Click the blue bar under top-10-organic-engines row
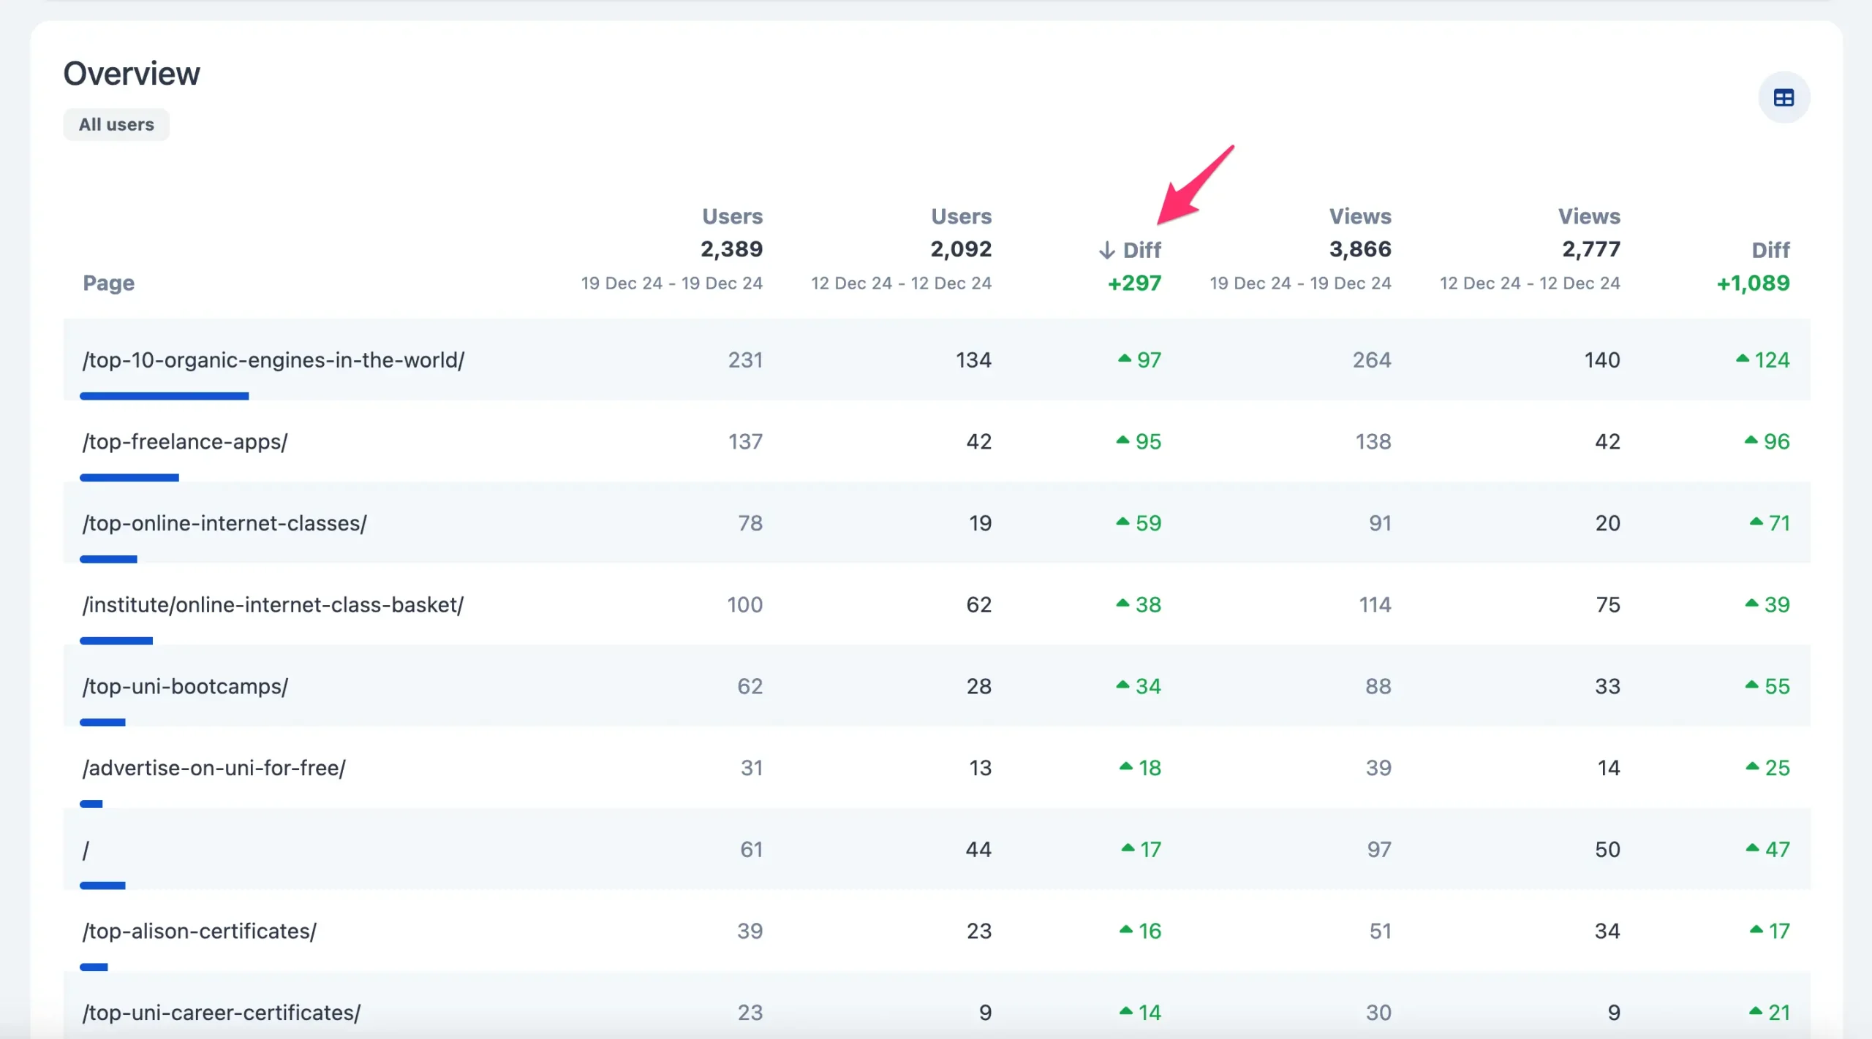The image size is (1872, 1039). click(x=164, y=396)
